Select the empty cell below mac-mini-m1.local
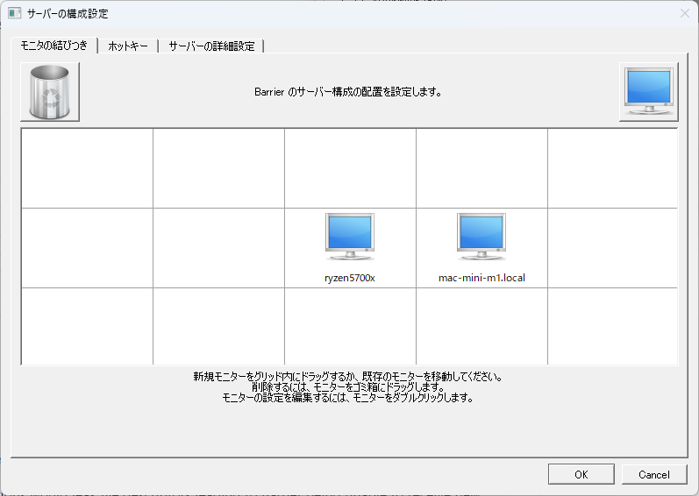The height and width of the screenshot is (496, 699). coord(481,325)
